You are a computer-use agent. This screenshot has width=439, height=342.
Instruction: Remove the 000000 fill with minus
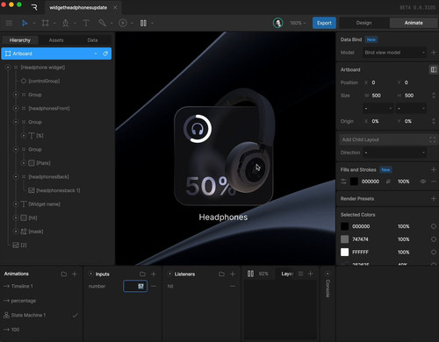(434, 182)
